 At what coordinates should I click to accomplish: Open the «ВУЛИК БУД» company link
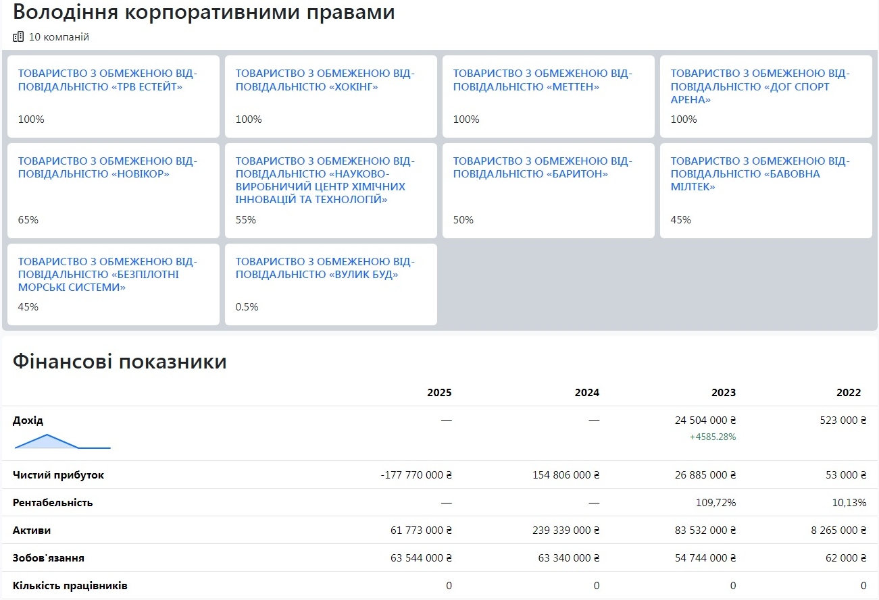[x=326, y=268]
